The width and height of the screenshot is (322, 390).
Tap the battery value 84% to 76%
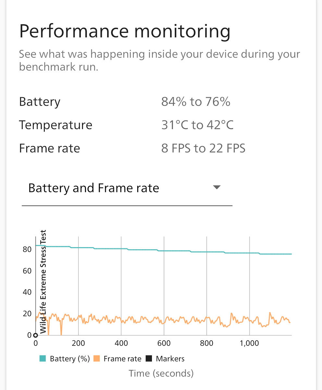(196, 102)
